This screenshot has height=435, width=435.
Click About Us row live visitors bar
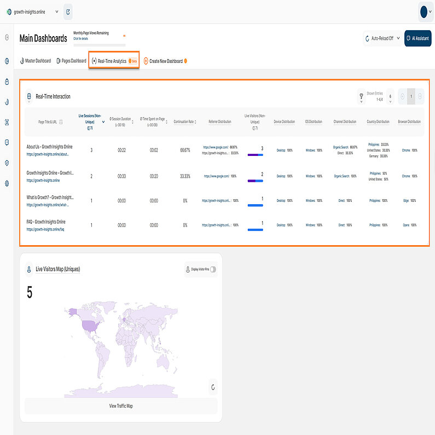pyautogui.click(x=255, y=155)
